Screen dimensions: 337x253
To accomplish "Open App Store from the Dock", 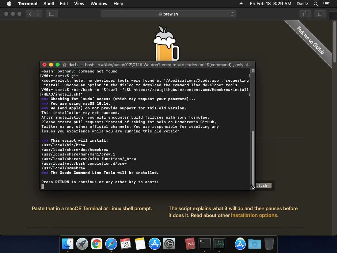I will (x=155, y=244).
